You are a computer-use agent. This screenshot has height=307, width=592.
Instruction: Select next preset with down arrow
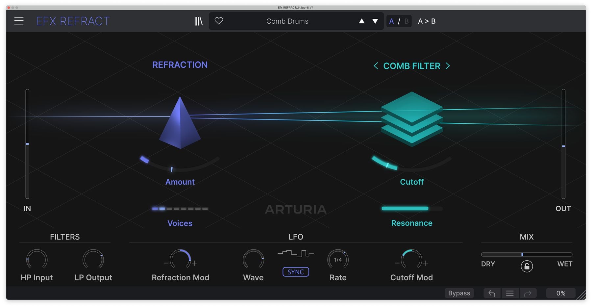click(x=375, y=21)
